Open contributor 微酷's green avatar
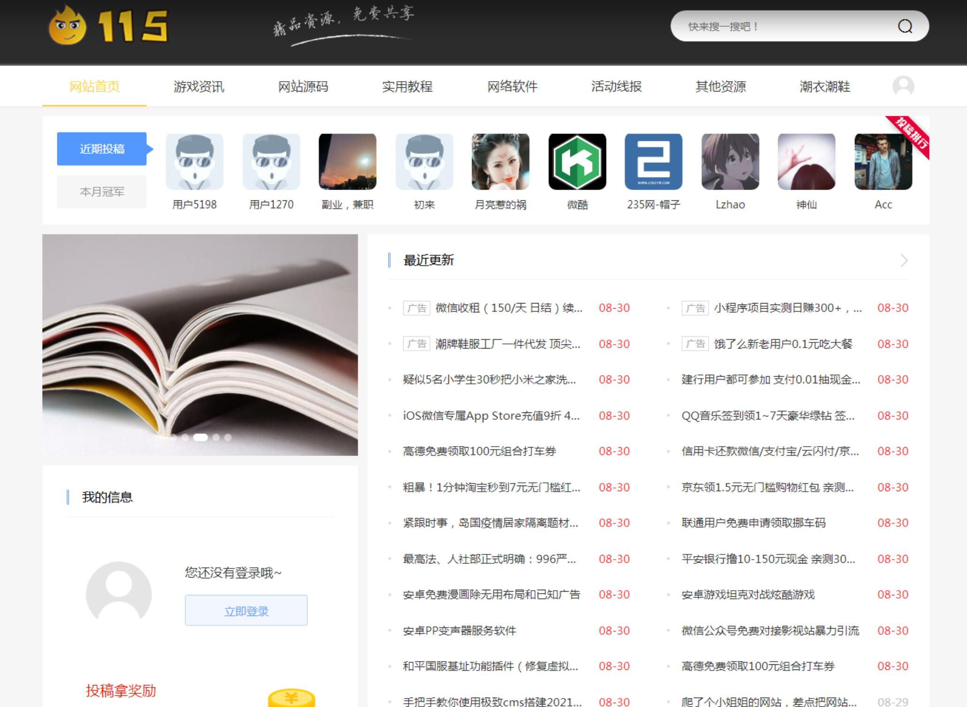The height and width of the screenshot is (707, 967). [577, 161]
